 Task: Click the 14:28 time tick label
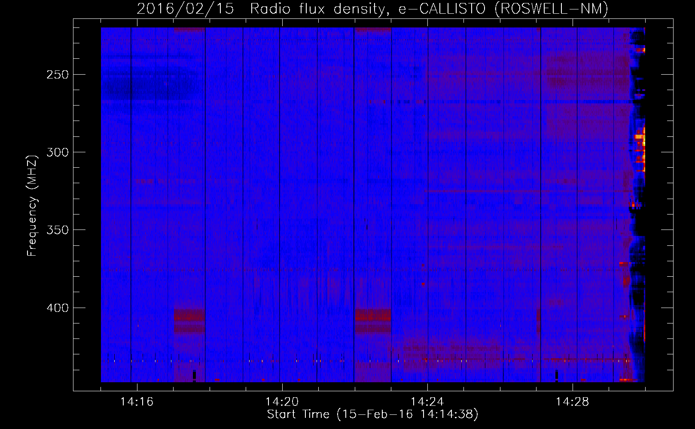[573, 402]
